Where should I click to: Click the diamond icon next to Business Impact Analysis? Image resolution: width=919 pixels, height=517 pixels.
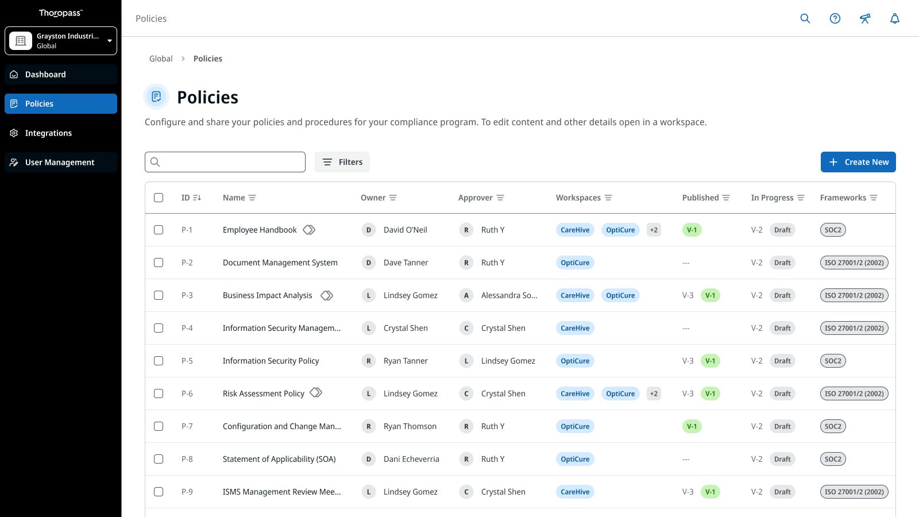click(x=327, y=295)
